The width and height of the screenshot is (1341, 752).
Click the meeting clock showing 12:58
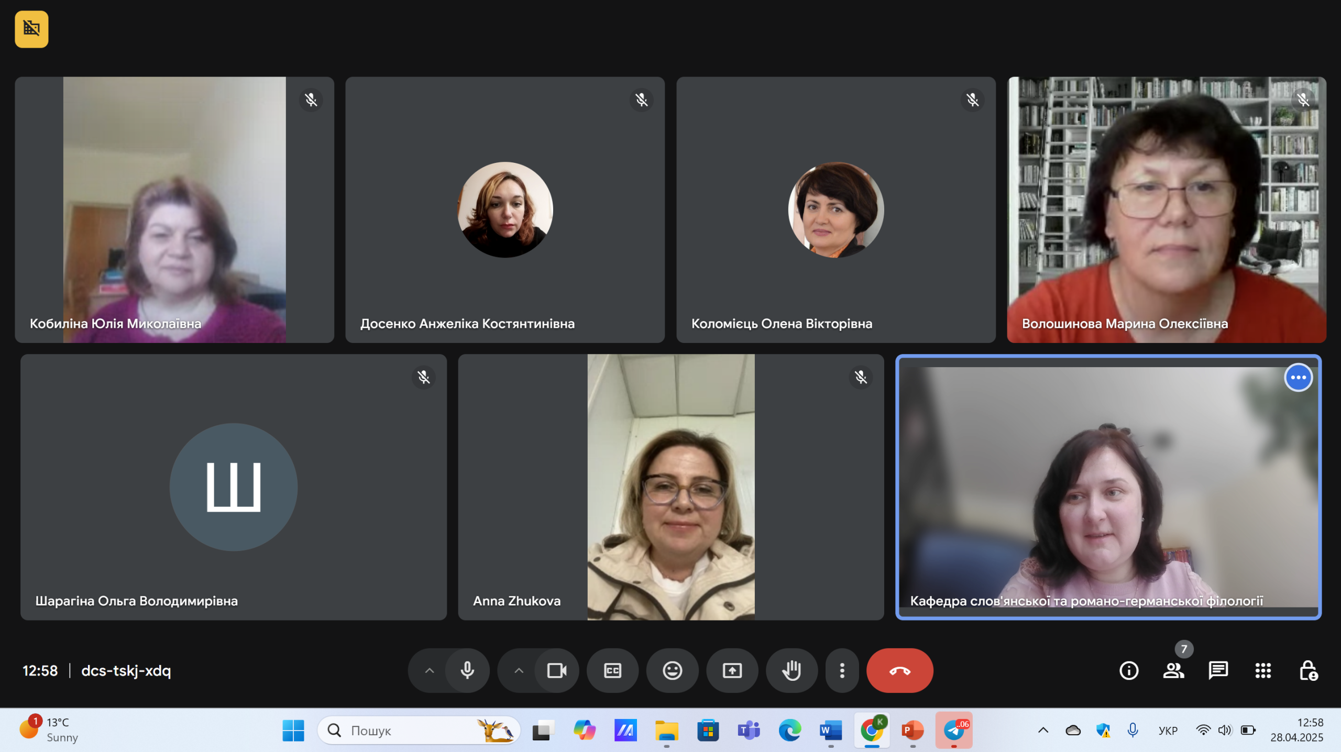tap(40, 671)
